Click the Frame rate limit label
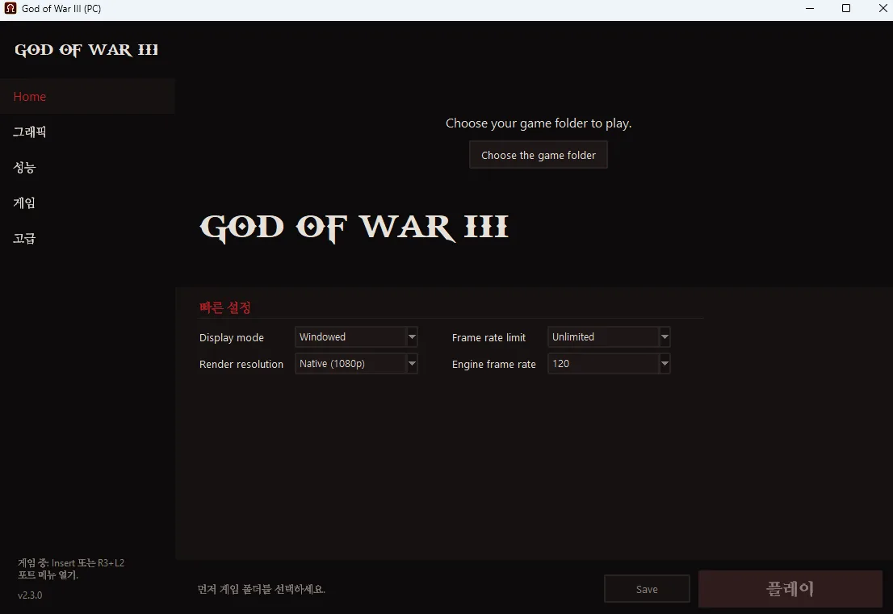Screen dimensions: 893x614 click(488, 337)
